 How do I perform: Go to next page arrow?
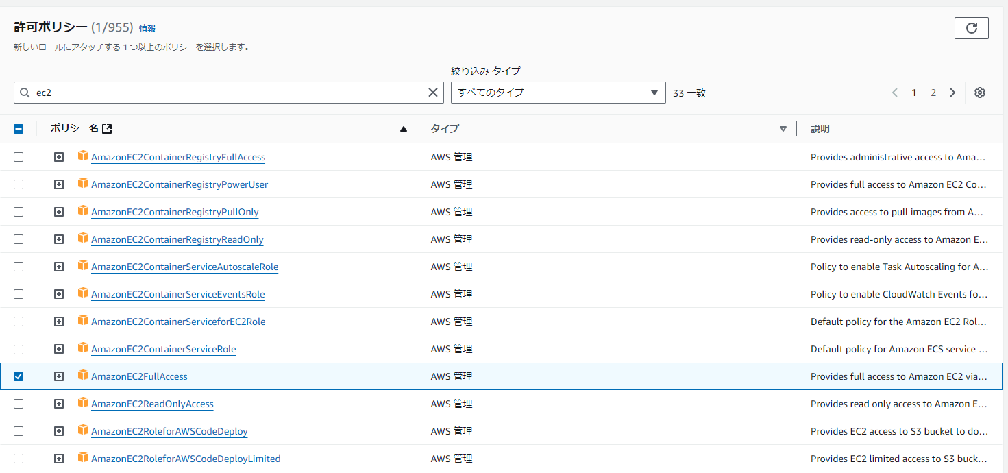point(952,93)
